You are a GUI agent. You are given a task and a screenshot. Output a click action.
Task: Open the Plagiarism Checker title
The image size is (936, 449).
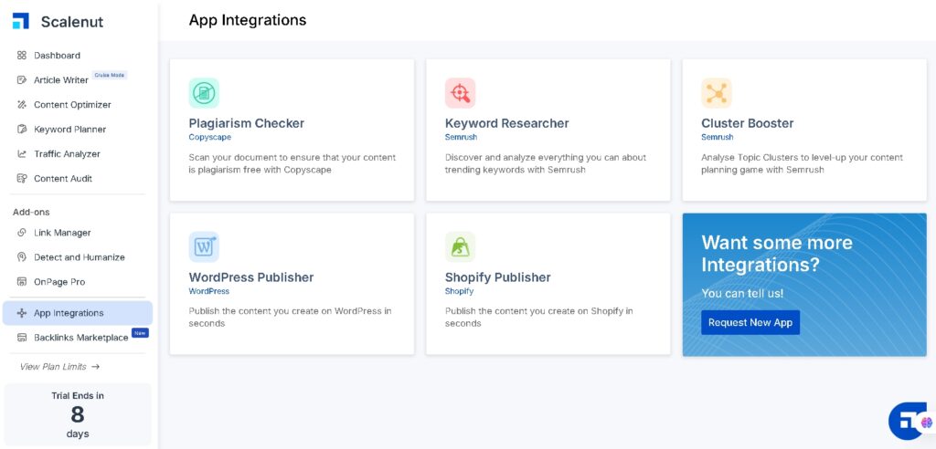(247, 123)
